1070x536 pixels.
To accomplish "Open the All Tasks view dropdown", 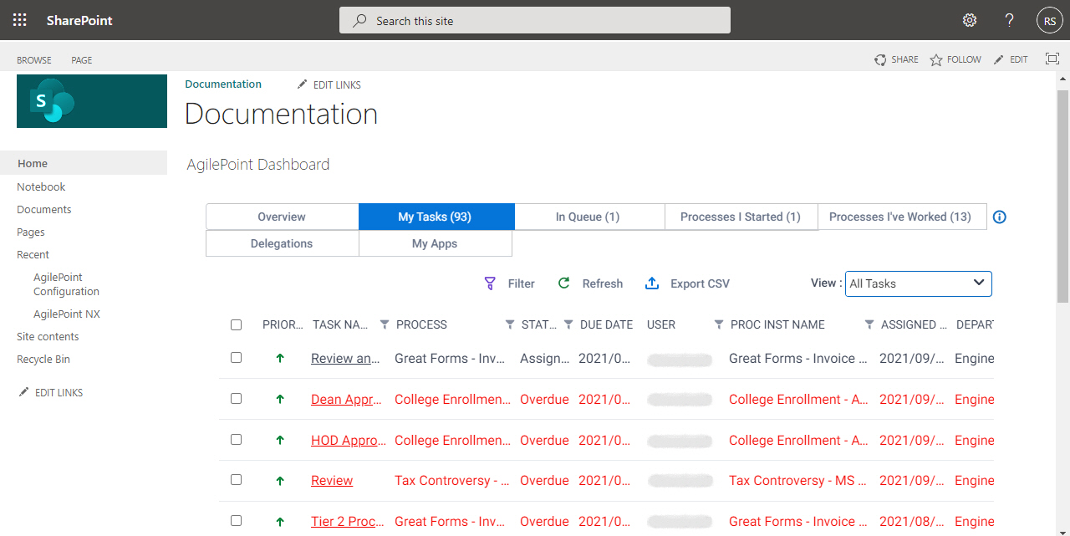I will tap(919, 283).
